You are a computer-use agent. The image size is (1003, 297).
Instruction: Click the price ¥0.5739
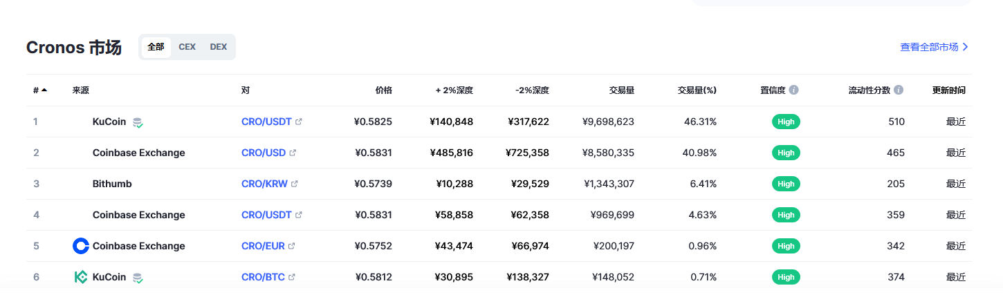coord(373,184)
